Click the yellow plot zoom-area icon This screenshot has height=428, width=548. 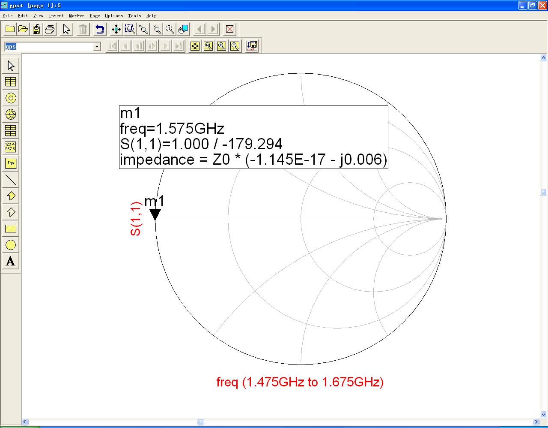[x=208, y=46]
